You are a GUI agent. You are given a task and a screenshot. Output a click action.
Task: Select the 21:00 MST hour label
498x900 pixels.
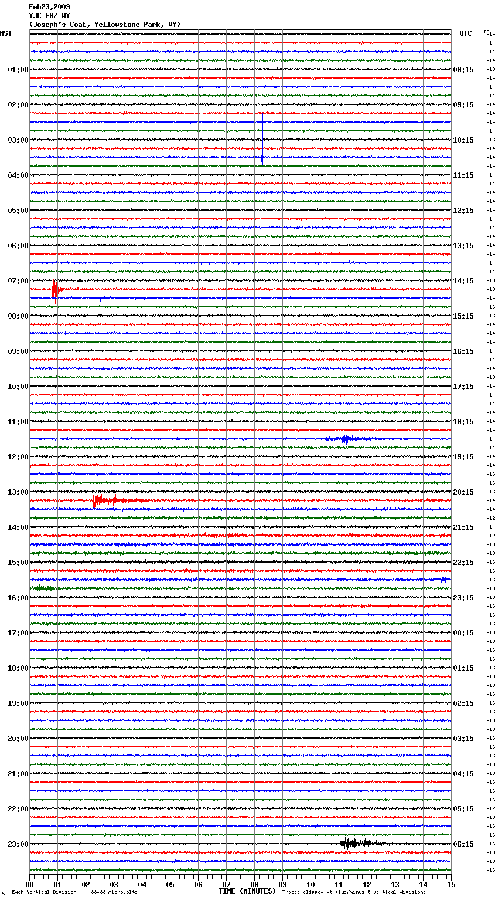tap(18, 774)
